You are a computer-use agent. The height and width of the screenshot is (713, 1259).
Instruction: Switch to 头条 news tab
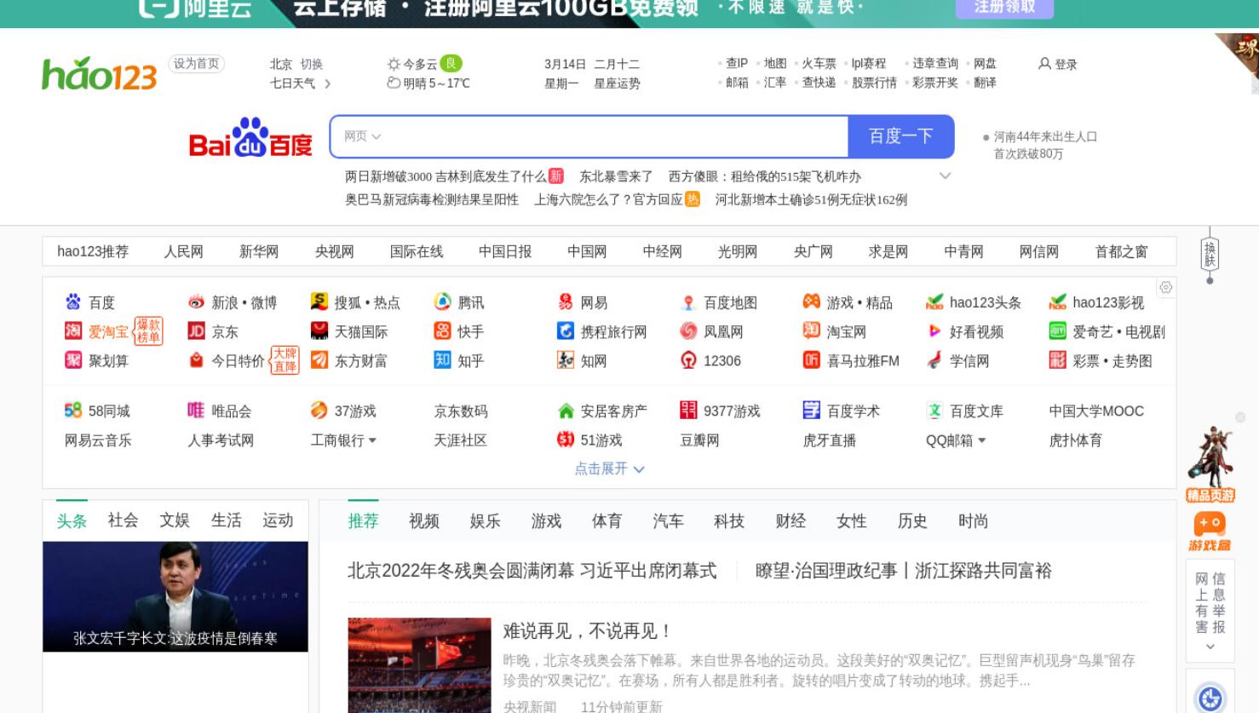pos(72,520)
